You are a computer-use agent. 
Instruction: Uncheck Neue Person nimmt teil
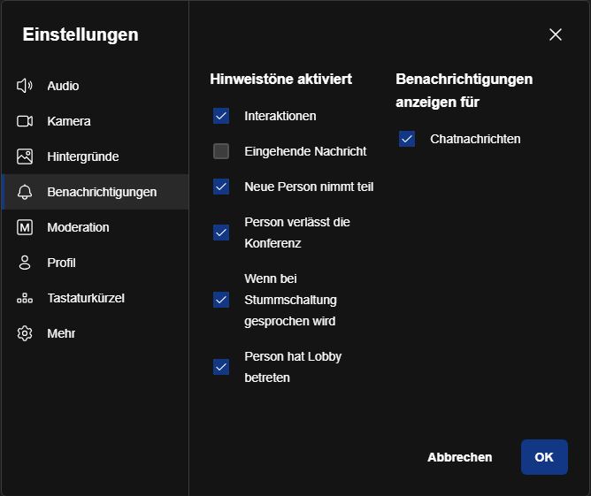(x=221, y=187)
